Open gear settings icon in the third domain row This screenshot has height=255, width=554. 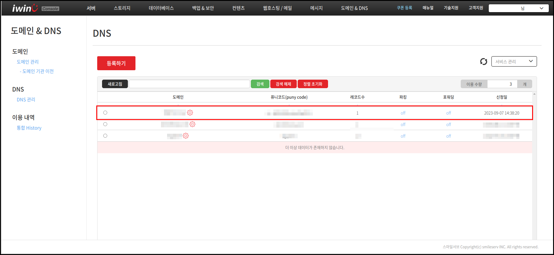click(x=186, y=136)
